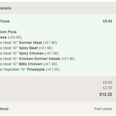Click the Pineapple price (+£1.65)
This screenshot has width=116, height=116.
point(53,69)
